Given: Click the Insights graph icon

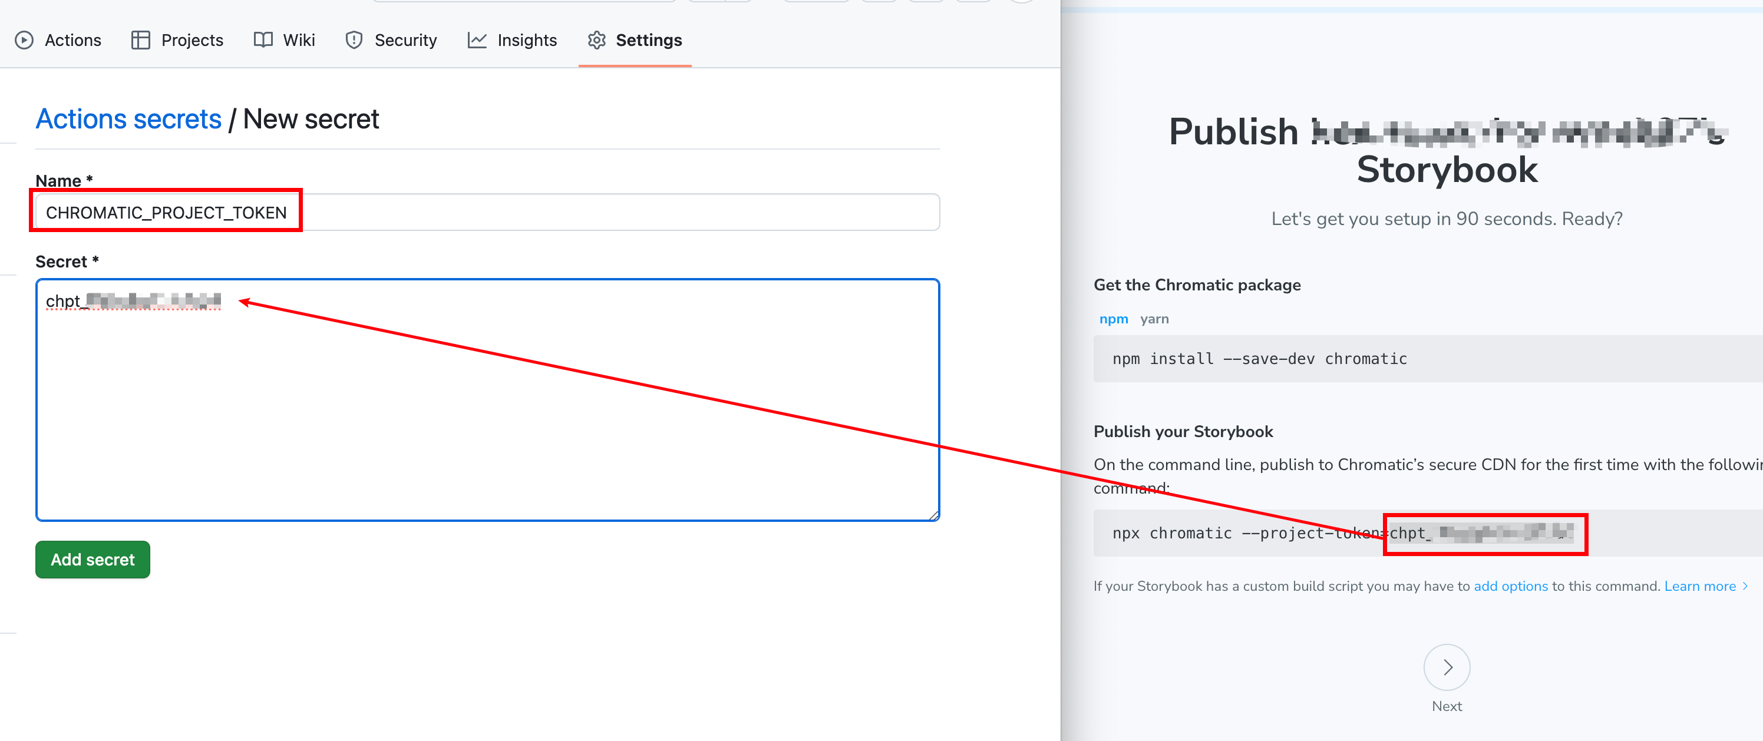Looking at the screenshot, I should (x=477, y=41).
